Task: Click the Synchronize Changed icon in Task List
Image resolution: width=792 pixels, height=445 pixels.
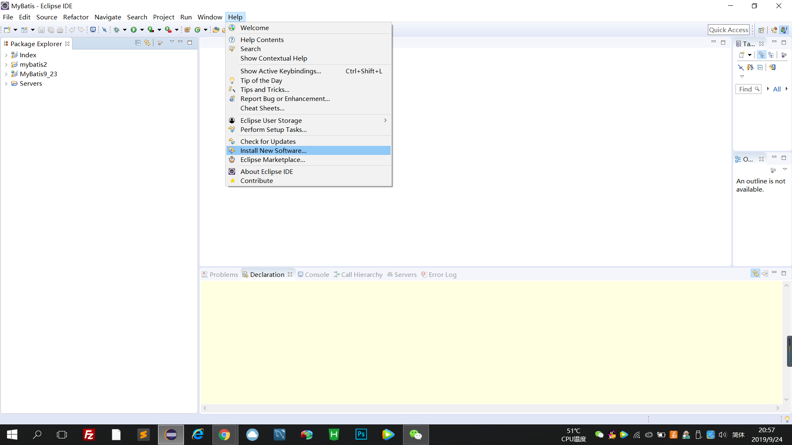Action: tap(772, 67)
